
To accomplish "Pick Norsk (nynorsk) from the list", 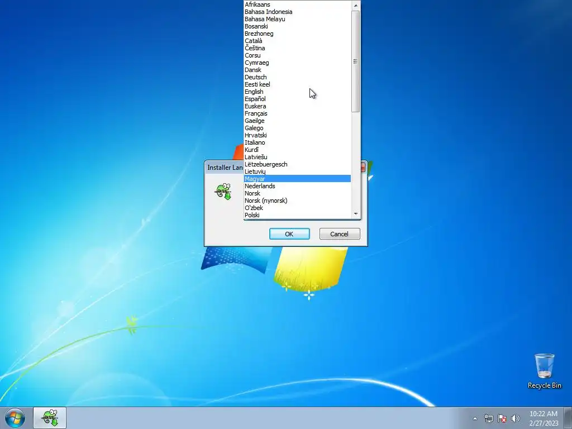I will click(x=297, y=201).
